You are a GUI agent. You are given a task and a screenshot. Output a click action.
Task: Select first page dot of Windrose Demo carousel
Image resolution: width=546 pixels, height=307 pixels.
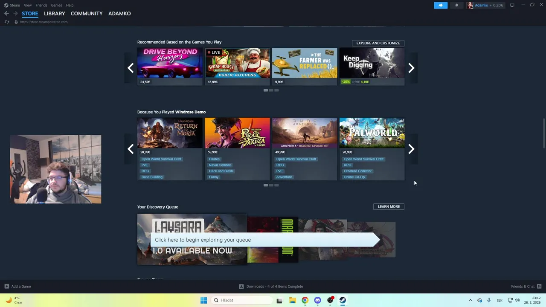(x=266, y=185)
